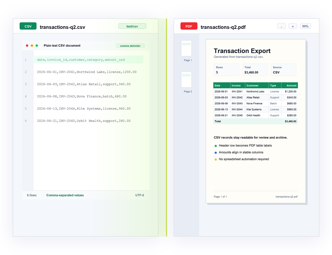Click the red PDF file badge

(189, 26)
